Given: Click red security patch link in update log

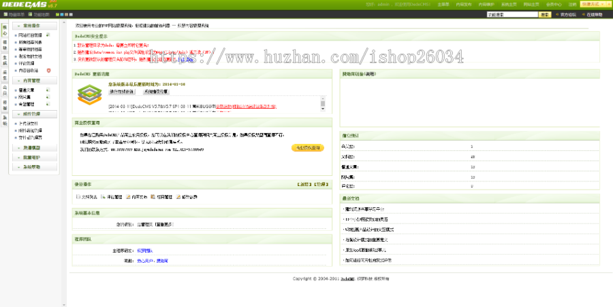Looking at the screenshot, I should coord(246,106).
